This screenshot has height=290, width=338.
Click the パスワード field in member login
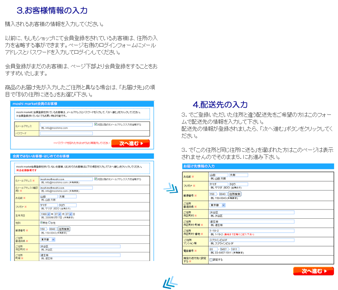click(x=66, y=133)
